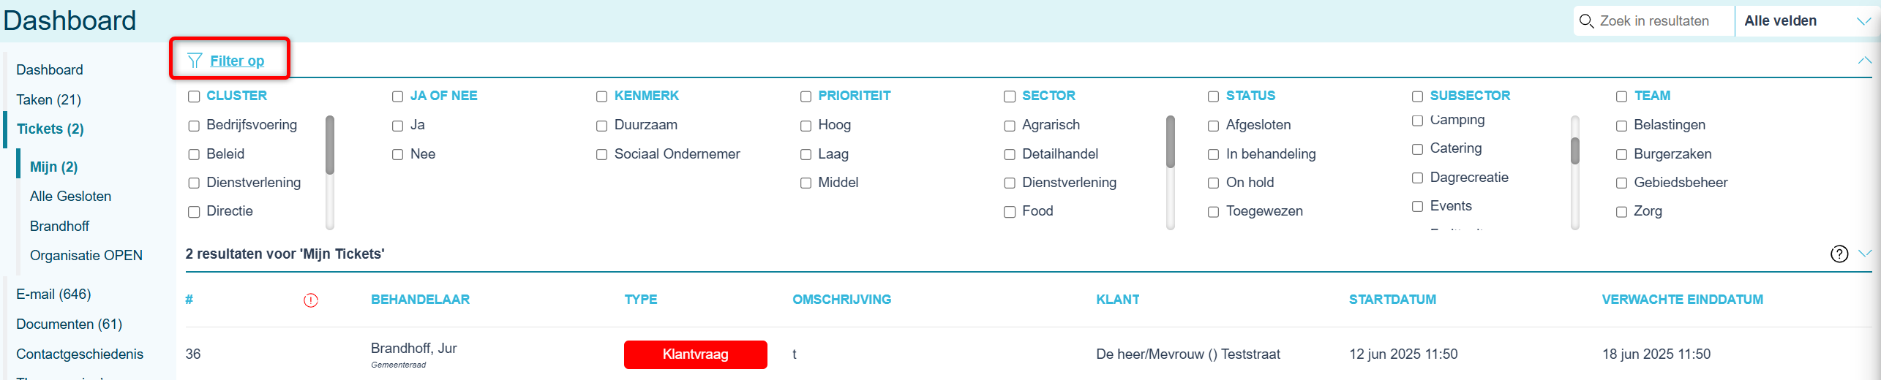Open the help question mark icon
Viewport: 1881px width, 380px height.
(x=1839, y=254)
